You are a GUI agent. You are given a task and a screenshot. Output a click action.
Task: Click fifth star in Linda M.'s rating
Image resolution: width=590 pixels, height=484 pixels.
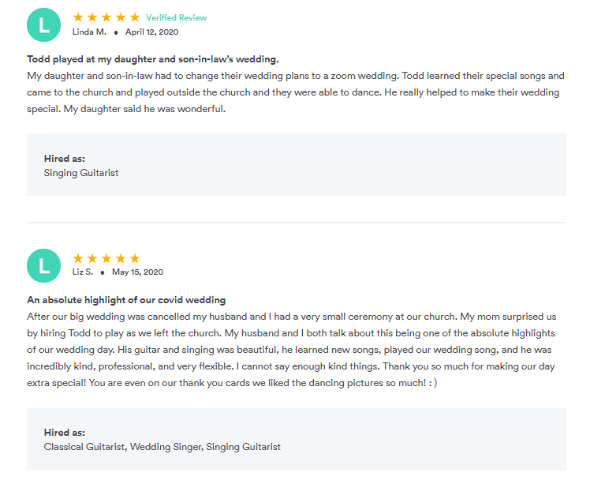[135, 17]
